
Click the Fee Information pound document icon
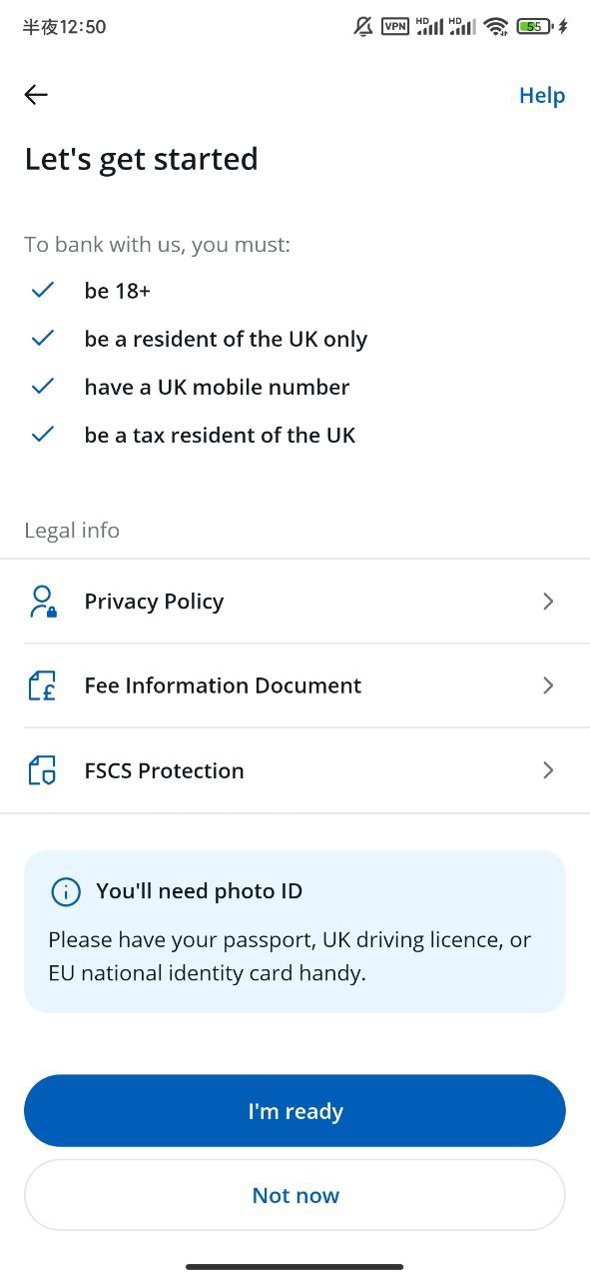click(42, 685)
